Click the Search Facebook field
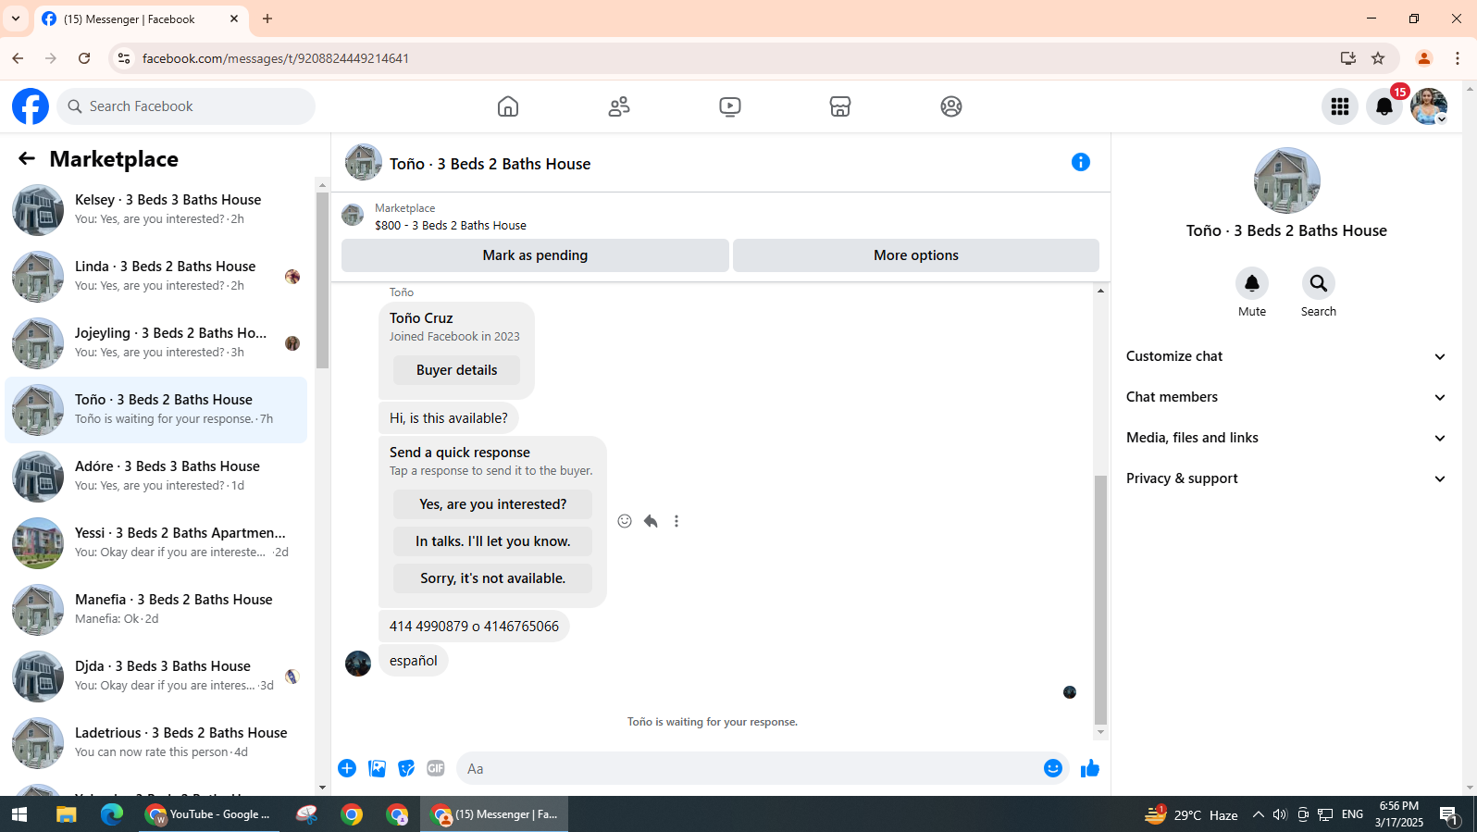The image size is (1477, 832). pos(186,106)
